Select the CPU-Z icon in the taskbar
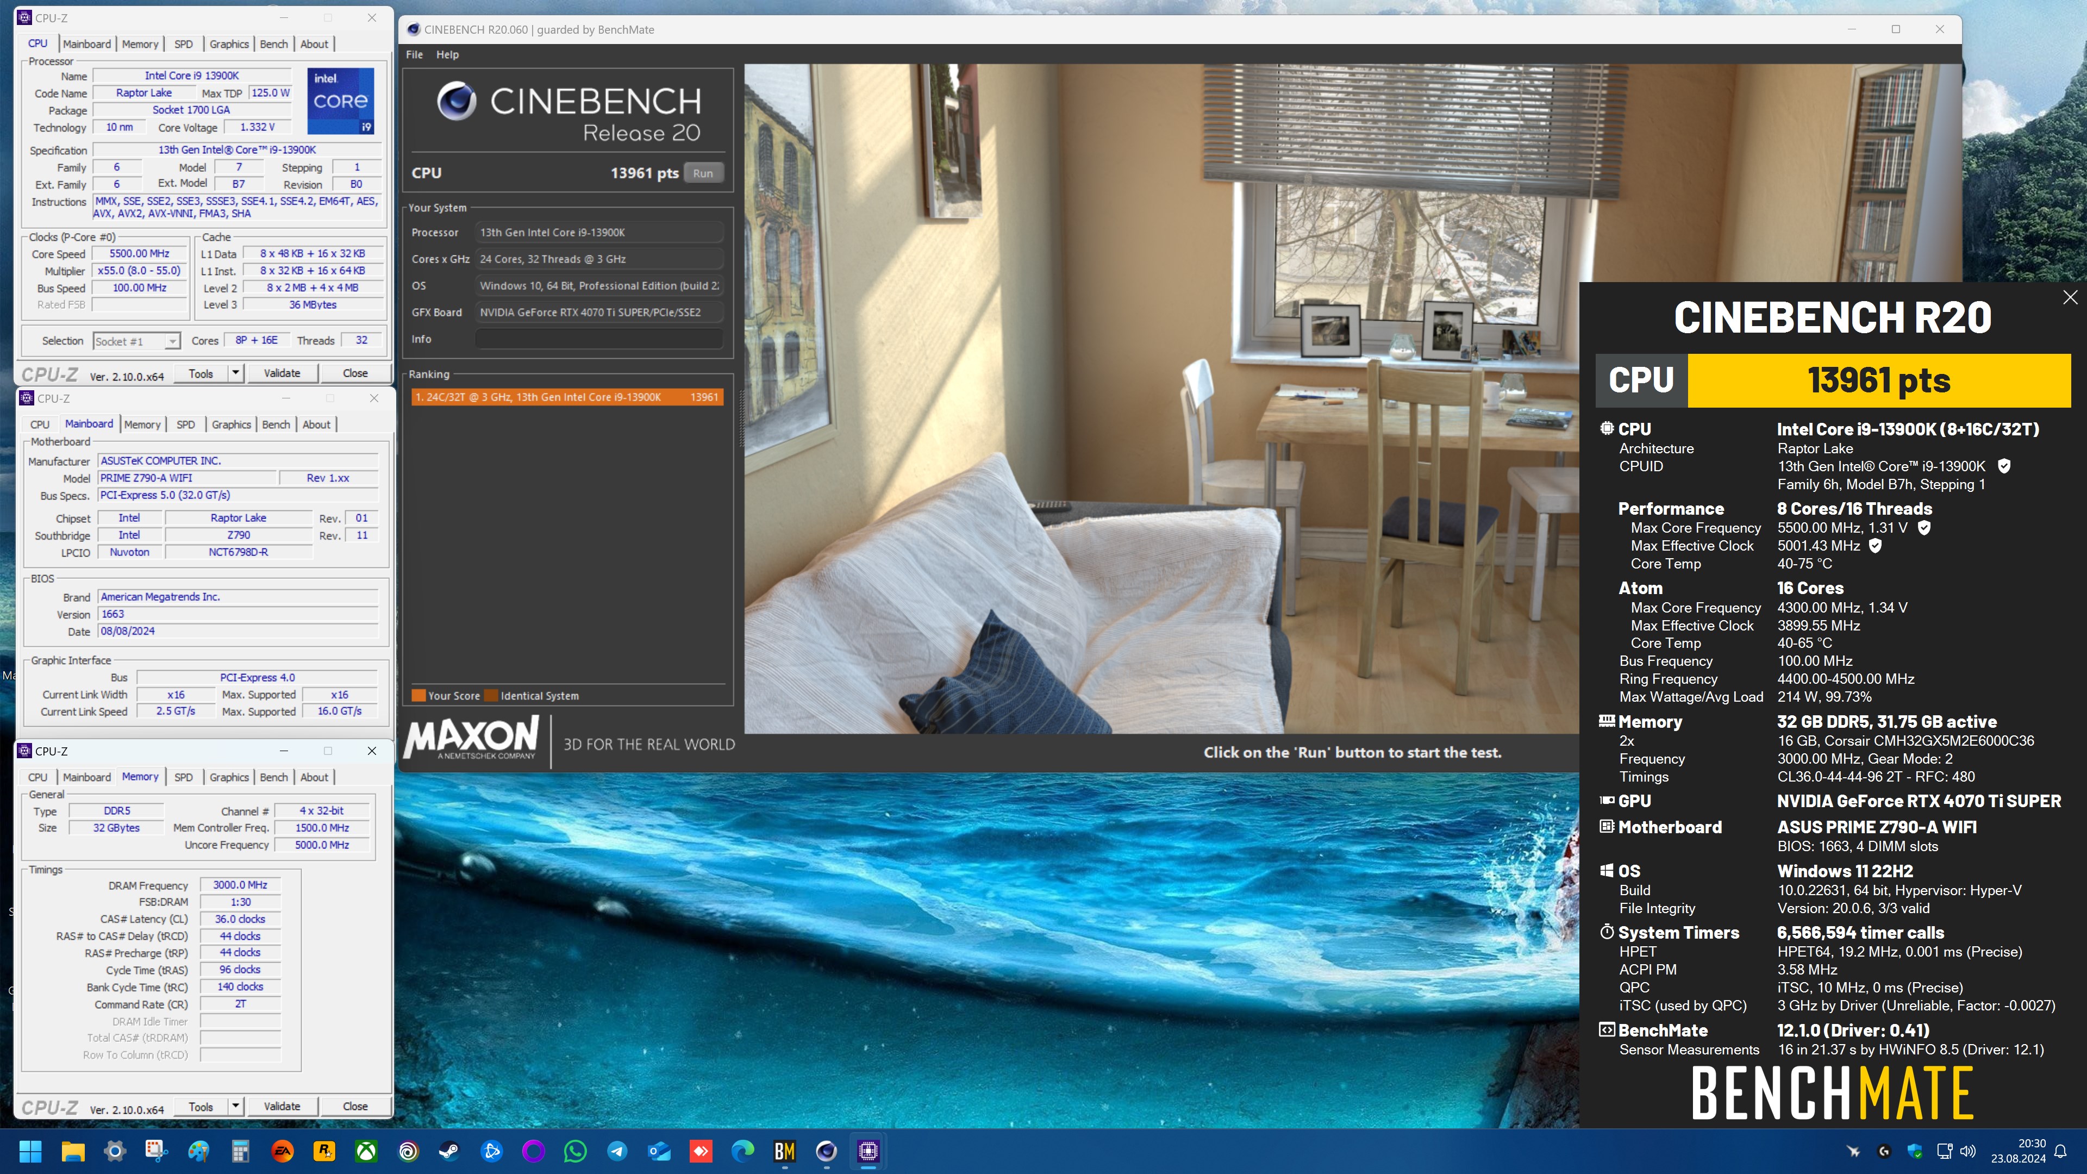Viewport: 2087px width, 1174px height. point(868,1151)
